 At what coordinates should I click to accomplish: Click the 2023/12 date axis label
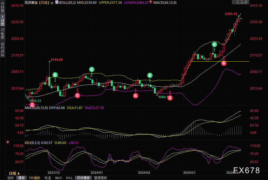coord(54,173)
